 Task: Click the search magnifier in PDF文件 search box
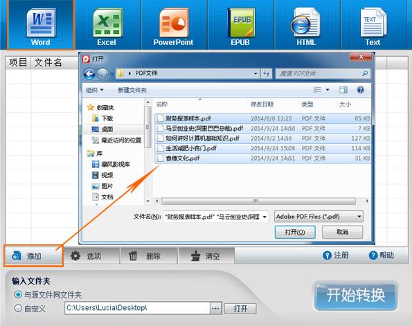[x=364, y=73]
